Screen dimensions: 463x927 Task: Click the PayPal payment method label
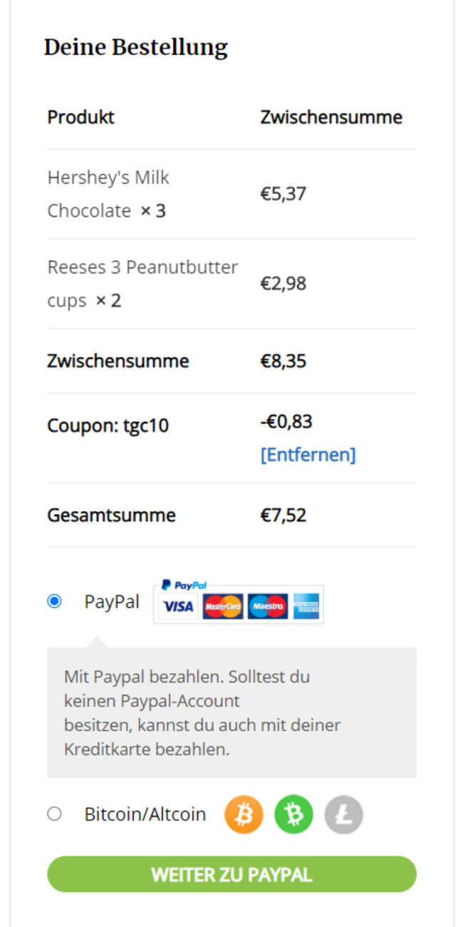click(112, 601)
